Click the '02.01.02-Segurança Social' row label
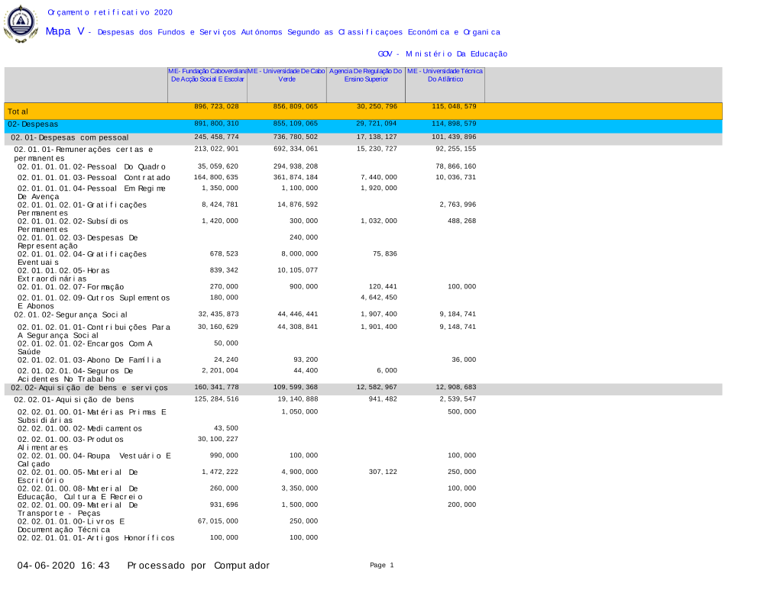The image size is (764, 590). [x=70, y=314]
